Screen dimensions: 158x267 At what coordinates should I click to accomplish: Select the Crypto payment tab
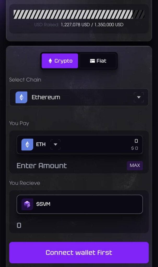tap(60, 61)
